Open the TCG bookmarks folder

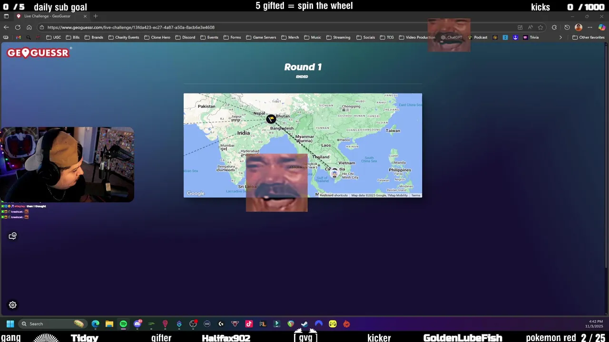point(387,38)
